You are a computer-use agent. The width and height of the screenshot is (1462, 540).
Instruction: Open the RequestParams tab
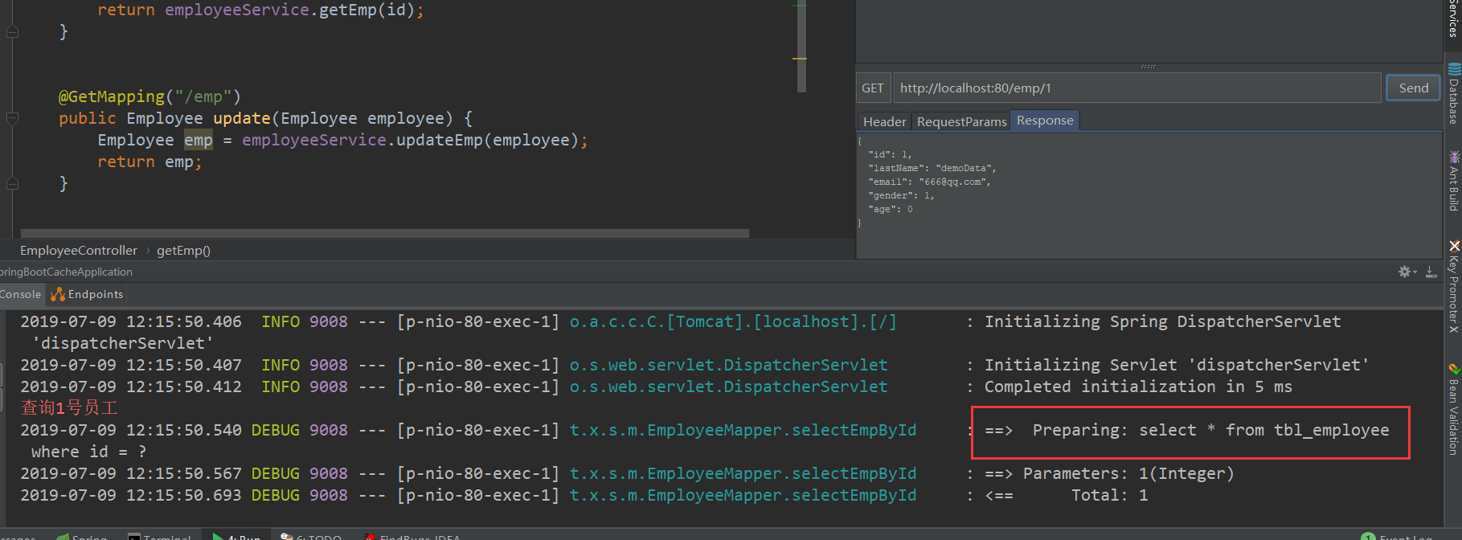961,121
